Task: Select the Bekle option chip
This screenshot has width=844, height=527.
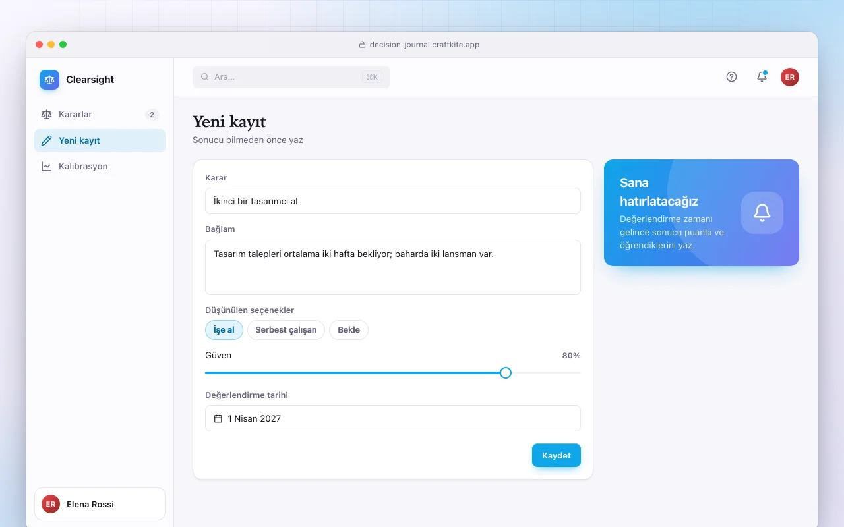Action: 349,330
